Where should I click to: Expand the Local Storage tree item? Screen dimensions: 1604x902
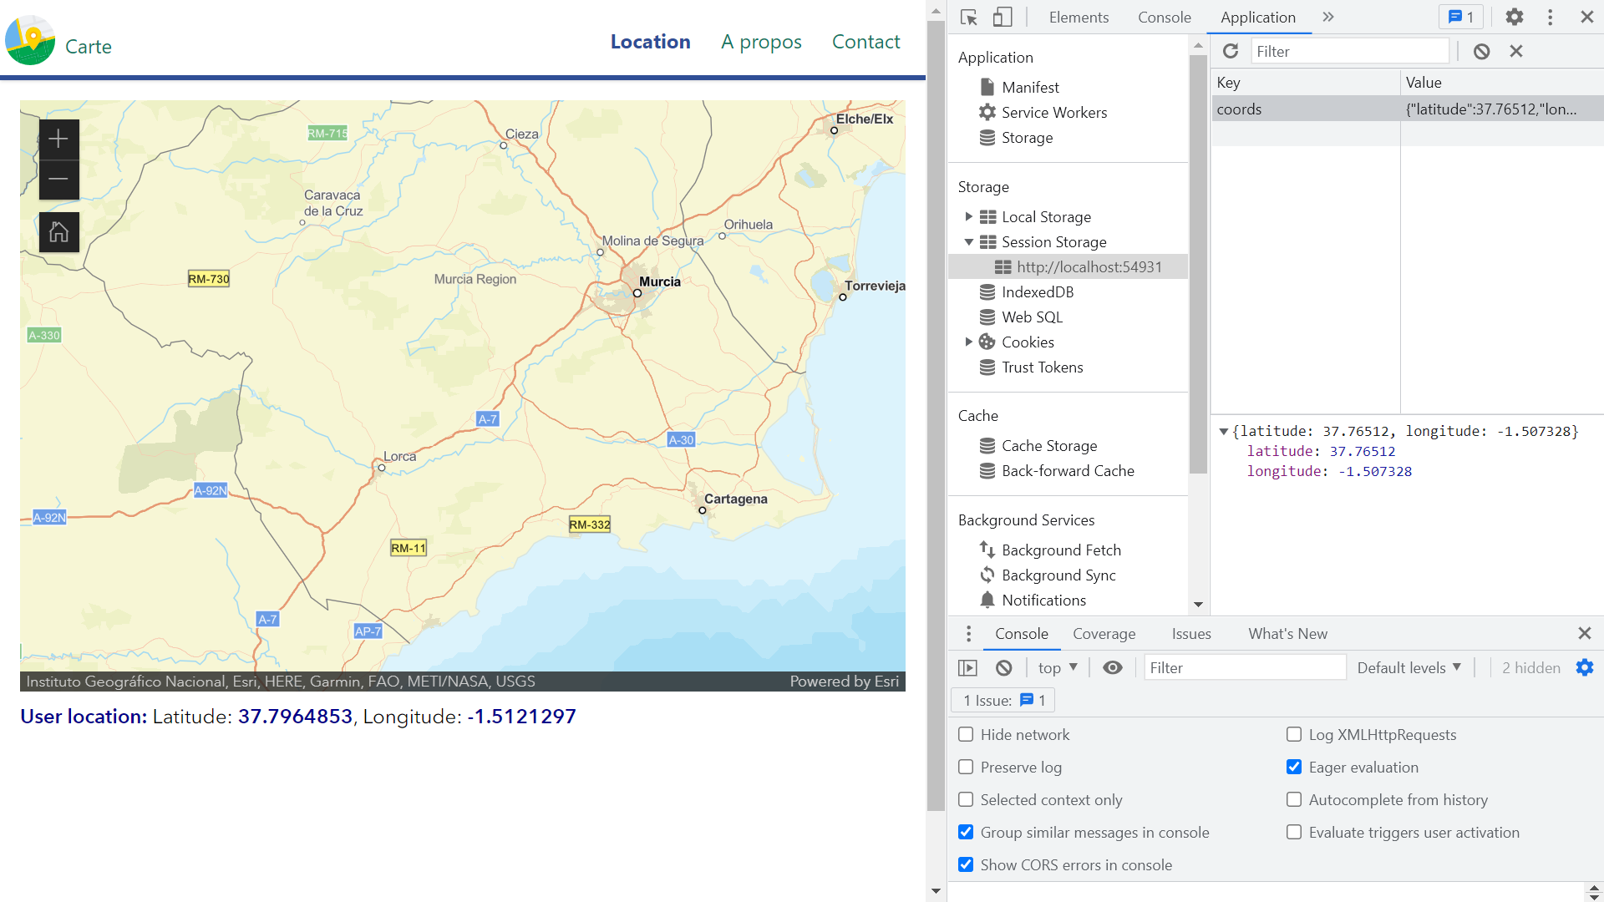pyautogui.click(x=968, y=216)
